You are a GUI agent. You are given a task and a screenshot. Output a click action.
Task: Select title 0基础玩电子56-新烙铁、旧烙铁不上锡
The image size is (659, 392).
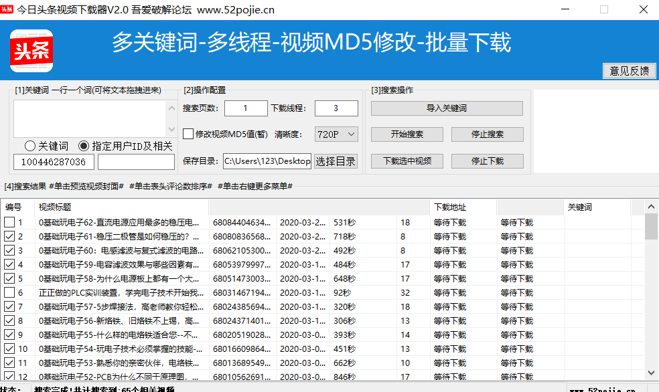pyautogui.click(x=119, y=321)
